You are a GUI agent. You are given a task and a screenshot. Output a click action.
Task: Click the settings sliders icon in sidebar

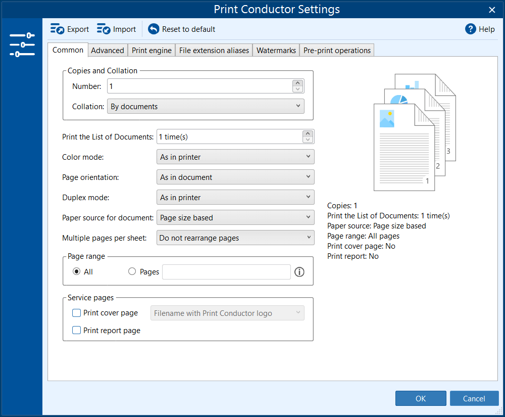point(22,44)
